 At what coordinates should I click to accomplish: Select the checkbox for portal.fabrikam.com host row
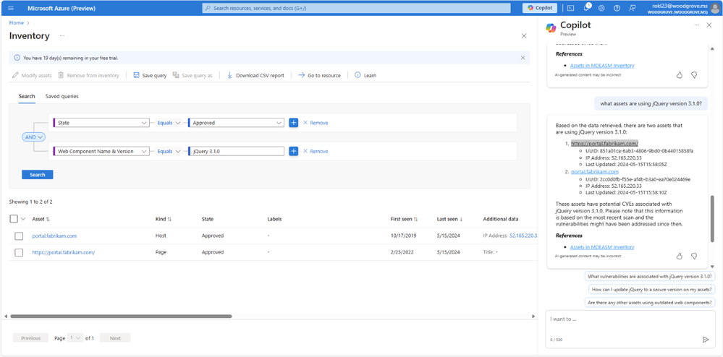(19, 236)
